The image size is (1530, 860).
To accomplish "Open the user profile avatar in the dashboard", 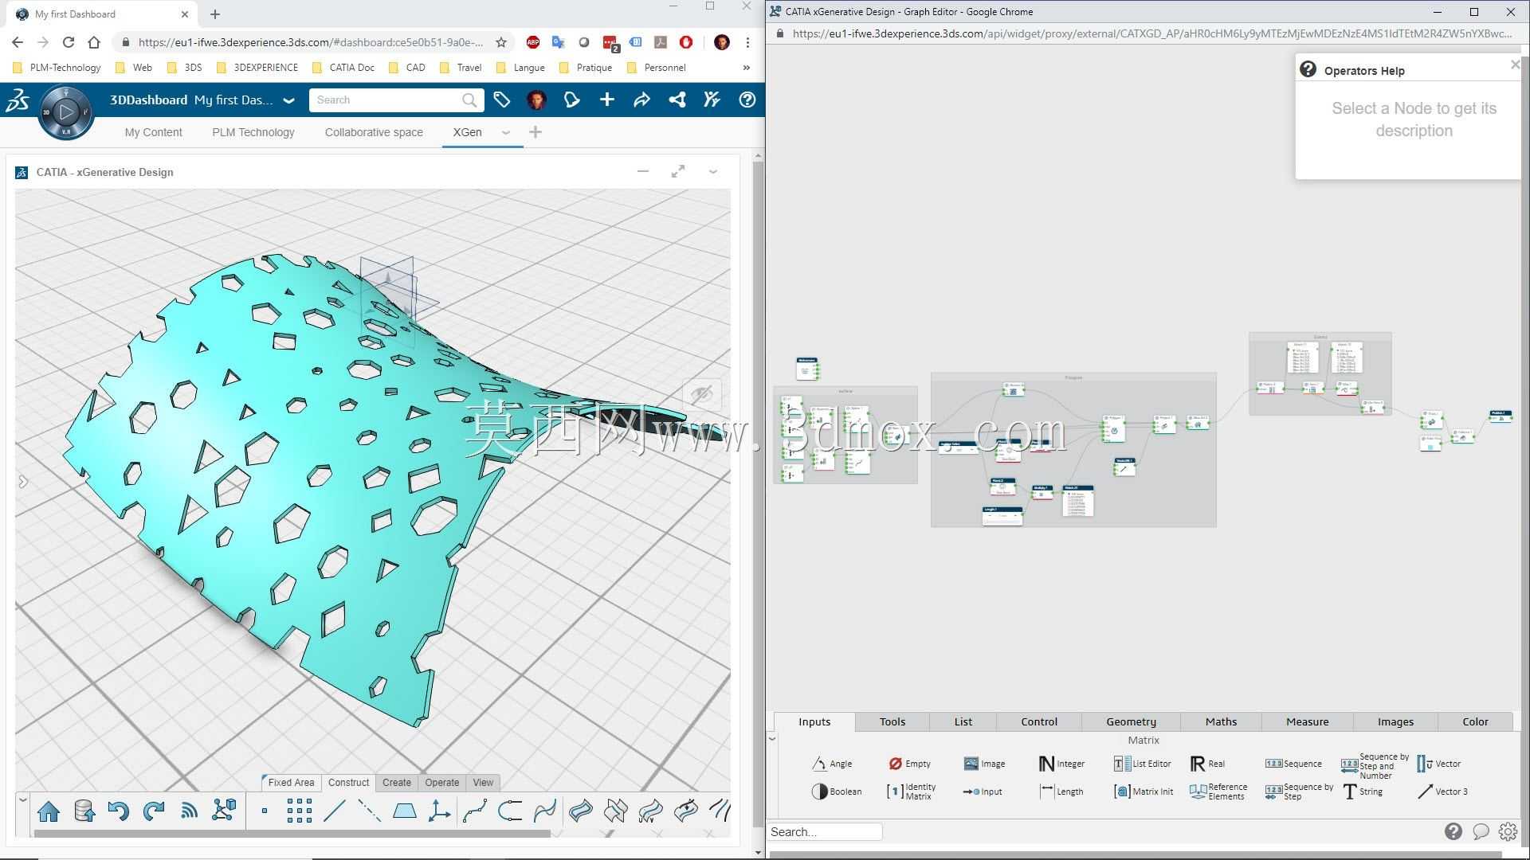I will [x=537, y=100].
